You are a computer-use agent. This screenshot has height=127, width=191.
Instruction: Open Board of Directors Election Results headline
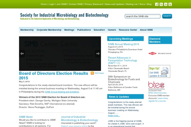[53, 76]
